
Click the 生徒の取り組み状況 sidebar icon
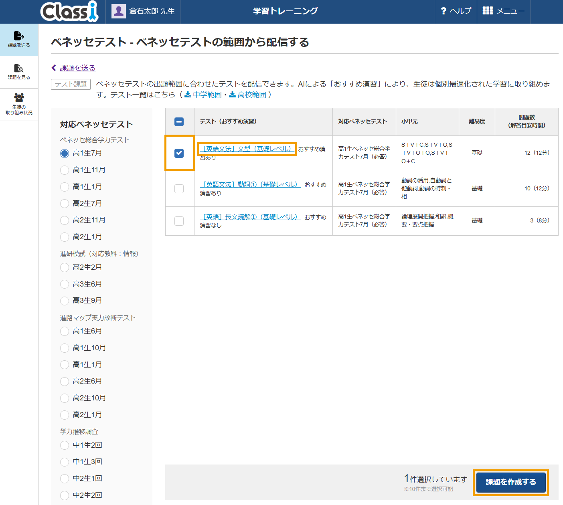click(19, 97)
